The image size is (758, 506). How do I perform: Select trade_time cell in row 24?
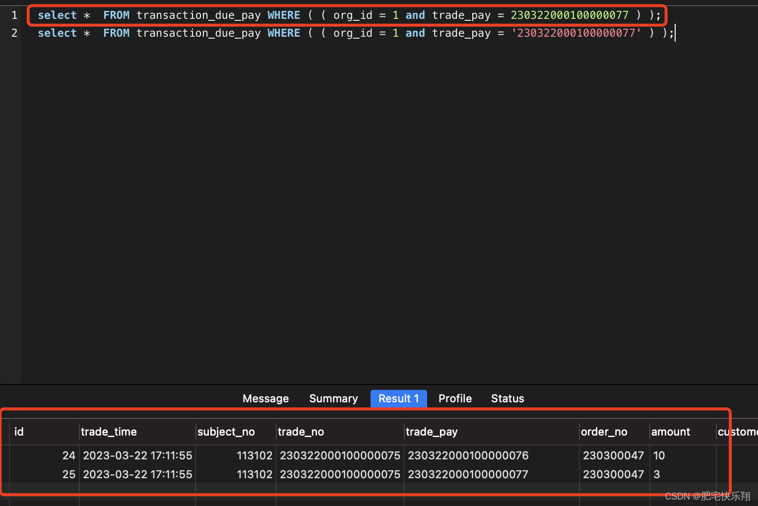[137, 455]
